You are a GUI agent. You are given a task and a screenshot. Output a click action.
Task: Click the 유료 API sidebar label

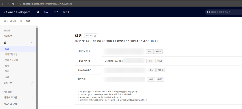pyautogui.click(x=8, y=83)
